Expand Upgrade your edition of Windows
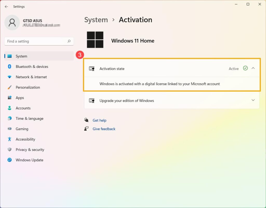Screen dimensions: 266x208 click(x=253, y=100)
